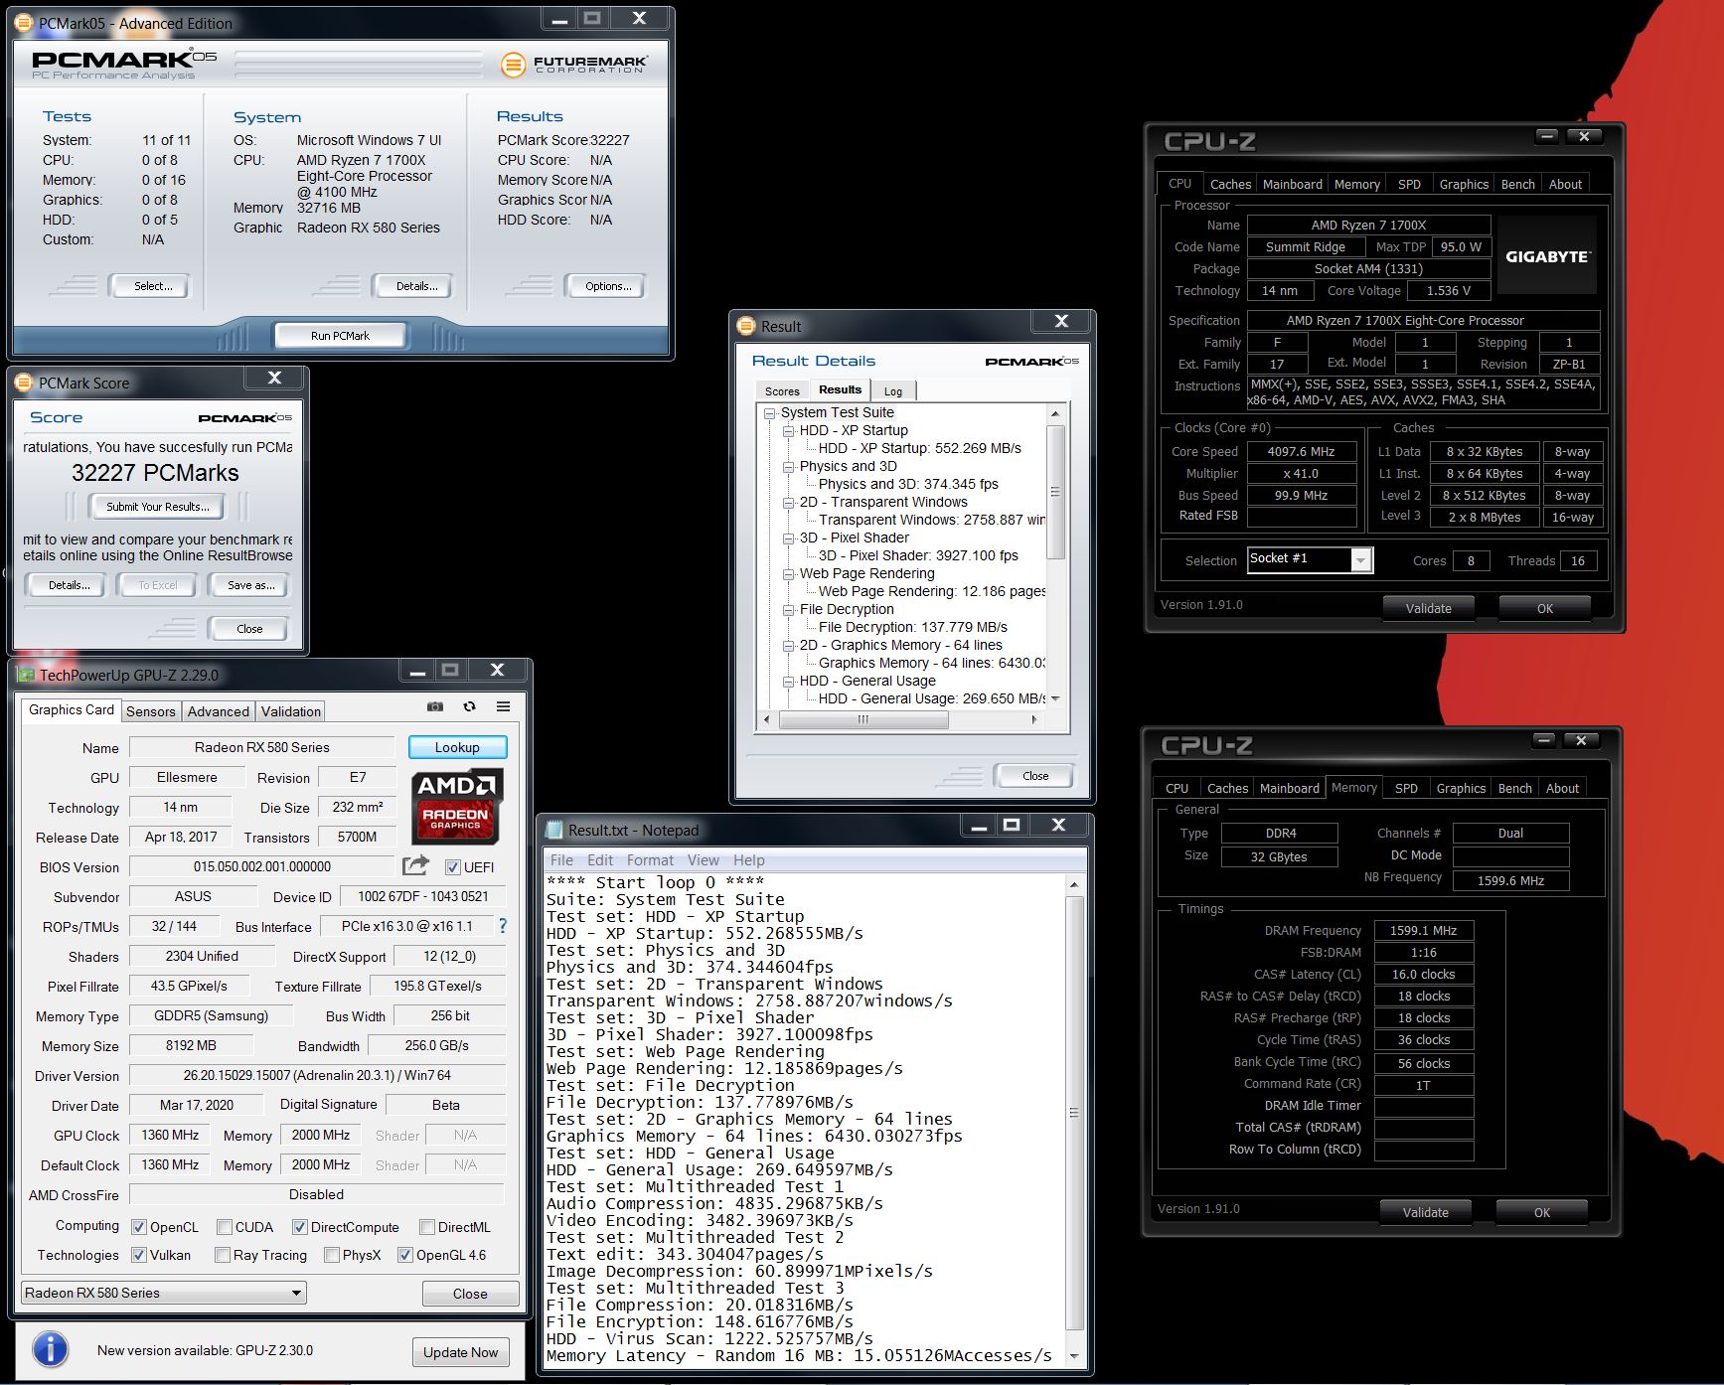Click Notepad vertical scrollbar thumb
1724x1385 pixels.
coord(1073,1111)
